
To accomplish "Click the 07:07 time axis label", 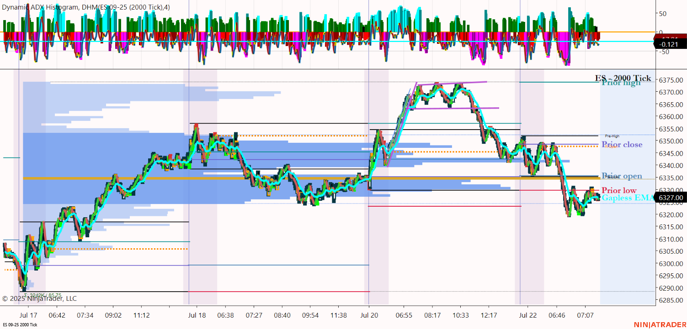I will pyautogui.click(x=585, y=315).
